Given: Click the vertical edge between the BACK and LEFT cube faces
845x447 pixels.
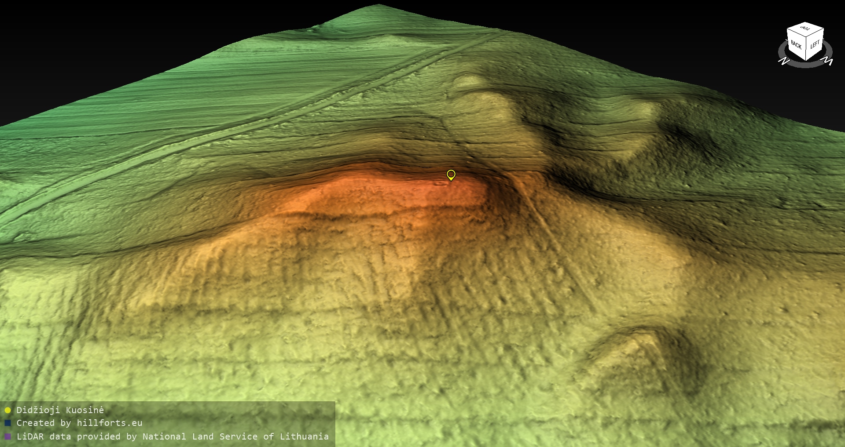Looking at the screenshot, I should click(805, 49).
